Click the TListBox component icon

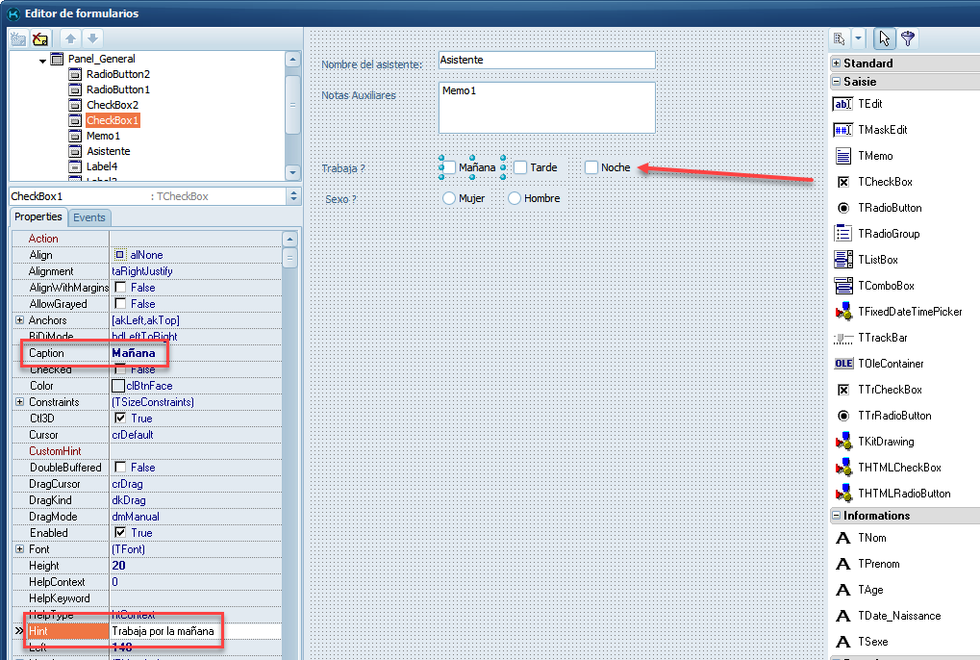tap(843, 260)
